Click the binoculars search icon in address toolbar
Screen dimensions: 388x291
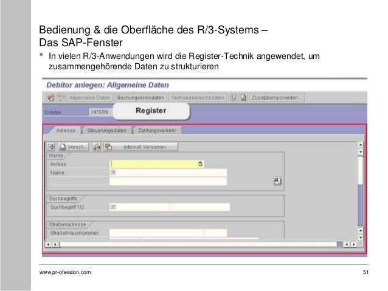pyautogui.click(x=97, y=146)
